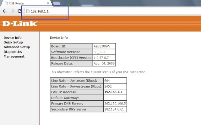Click the Bootloader (CFE) Version label

[71, 58]
